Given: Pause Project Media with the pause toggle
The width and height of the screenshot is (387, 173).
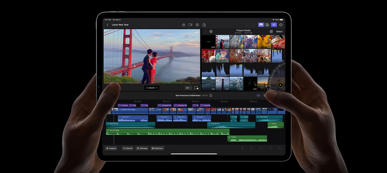Looking at the screenshot, I should coord(206,31).
